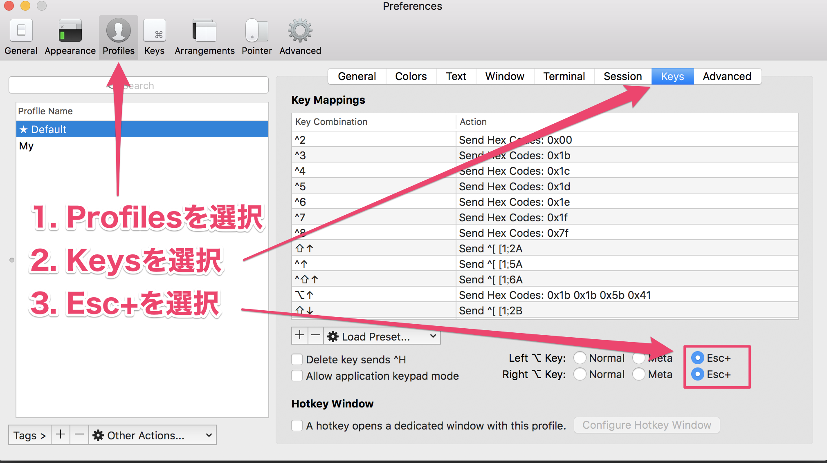Check Allow application keypad mode

click(297, 376)
